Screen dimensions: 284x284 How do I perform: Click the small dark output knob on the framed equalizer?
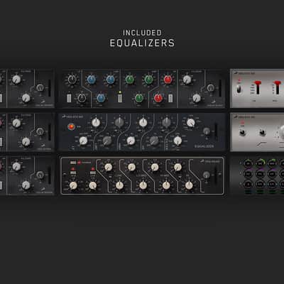207,175
